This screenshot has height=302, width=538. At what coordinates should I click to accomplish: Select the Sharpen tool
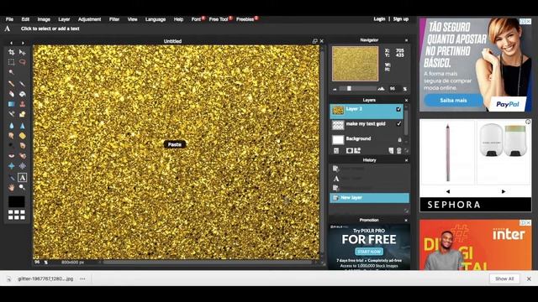(x=23, y=126)
